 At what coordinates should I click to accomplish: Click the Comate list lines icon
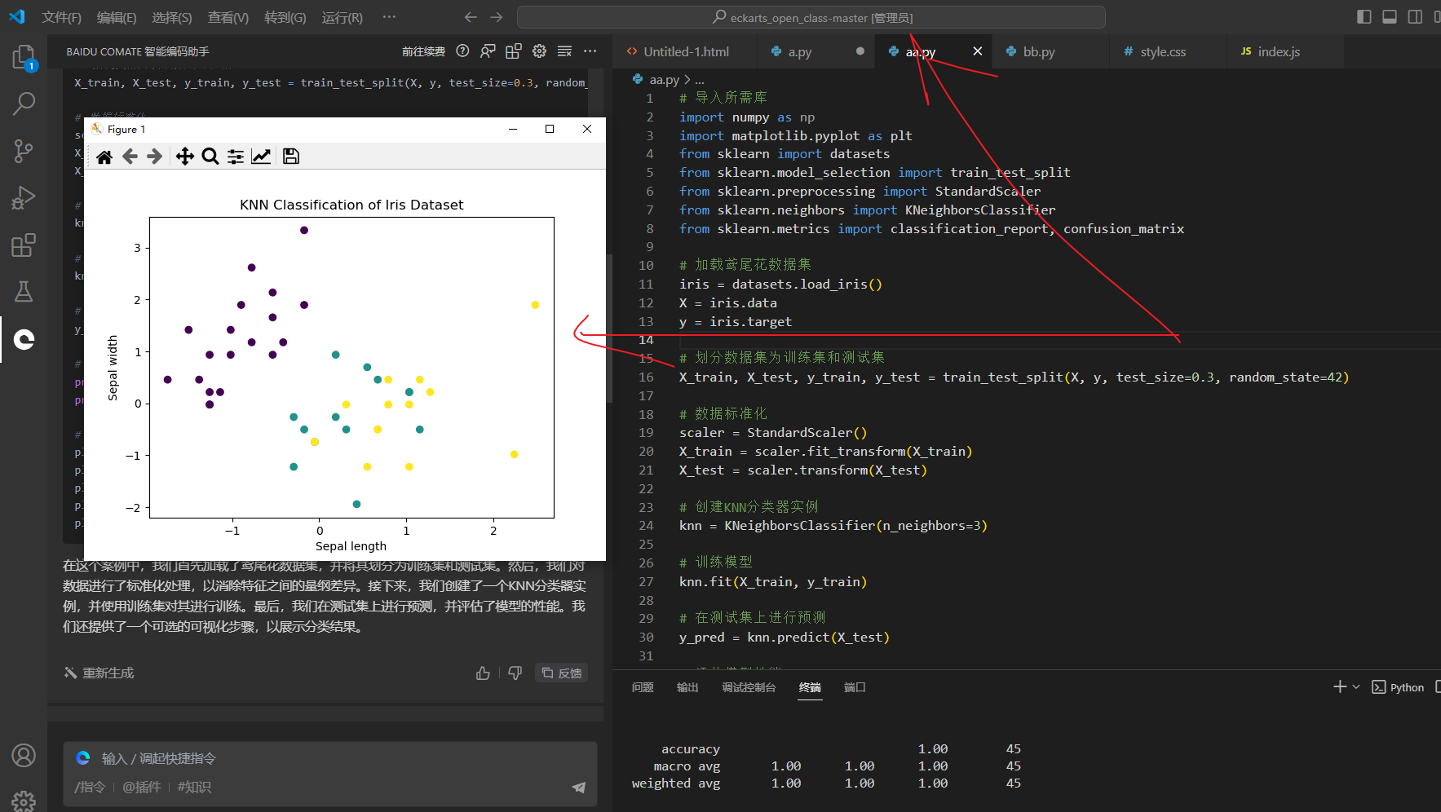tap(564, 51)
